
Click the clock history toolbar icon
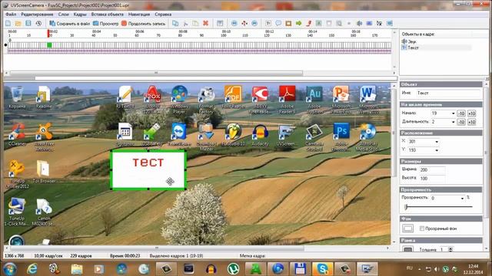pyautogui.click(x=38, y=24)
